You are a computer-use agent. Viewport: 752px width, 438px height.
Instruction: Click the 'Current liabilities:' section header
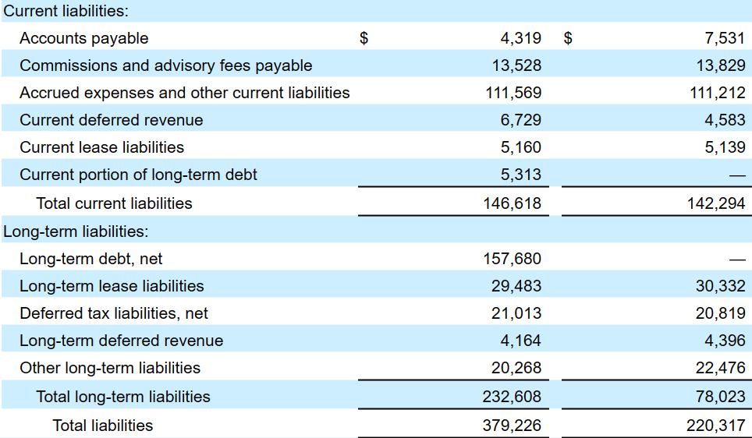coord(66,11)
